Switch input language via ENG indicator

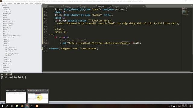pyautogui.click(x=179, y=106)
